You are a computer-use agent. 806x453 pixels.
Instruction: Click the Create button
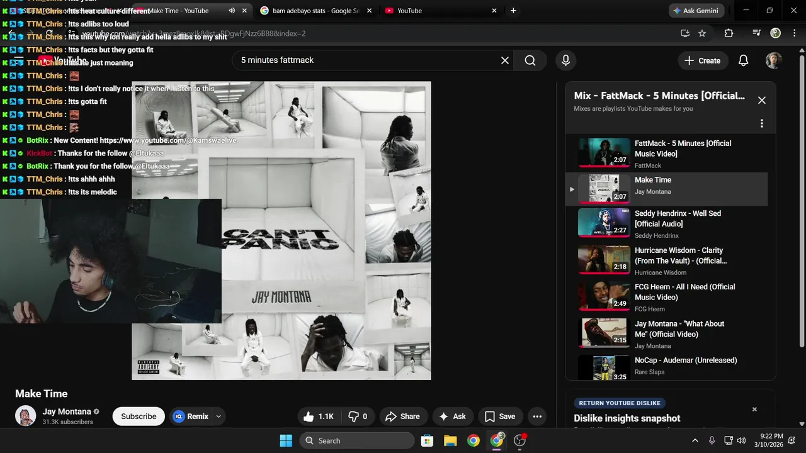(703, 60)
